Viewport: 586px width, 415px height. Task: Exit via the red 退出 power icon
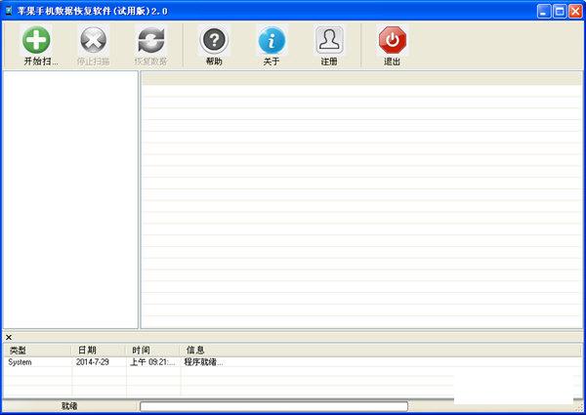tap(392, 41)
